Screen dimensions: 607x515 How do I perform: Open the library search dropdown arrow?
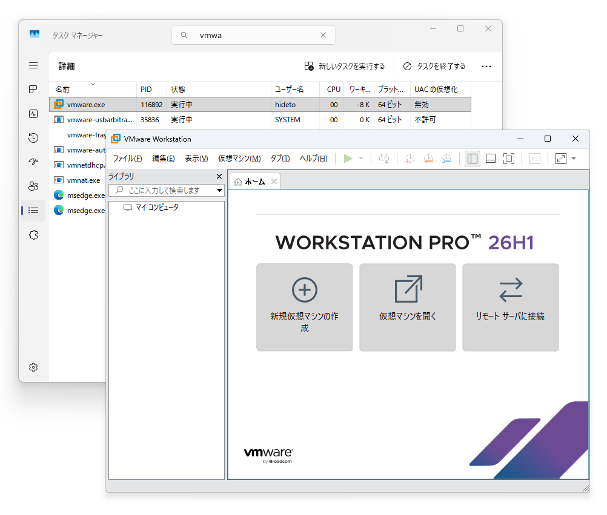(x=219, y=190)
